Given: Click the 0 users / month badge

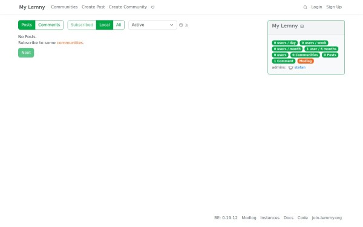Looking at the screenshot, I should 287,49.
